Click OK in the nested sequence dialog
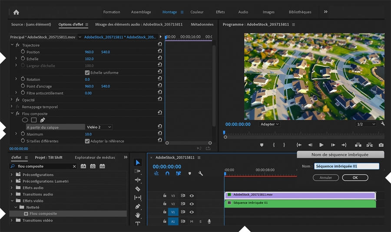Viewport: 391px width, 232px height. click(355, 178)
